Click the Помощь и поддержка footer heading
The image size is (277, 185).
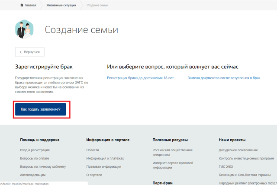click(40, 140)
